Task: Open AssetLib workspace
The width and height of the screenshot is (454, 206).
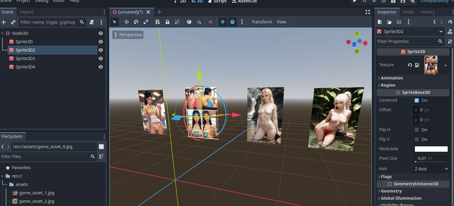Action: point(244,1)
